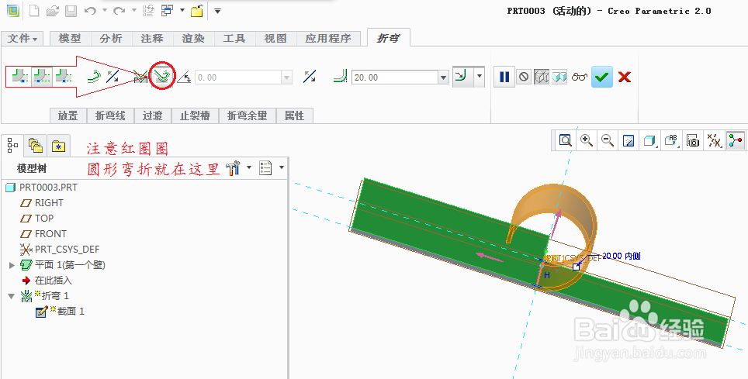Toggle the attached preview mode
Screen dimensions: 748x379
coord(559,77)
